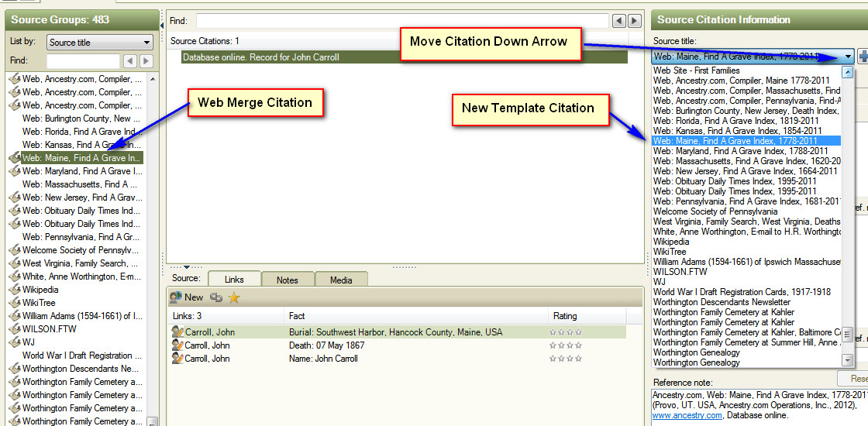
Task: Click source icon beside Web: Maine group
Action: coord(15,158)
